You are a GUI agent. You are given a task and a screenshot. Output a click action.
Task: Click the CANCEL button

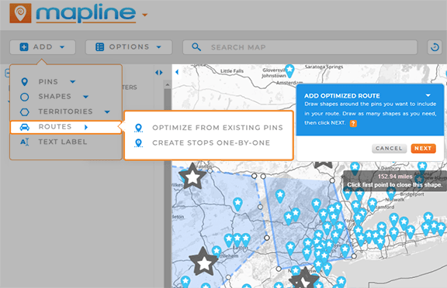click(389, 149)
